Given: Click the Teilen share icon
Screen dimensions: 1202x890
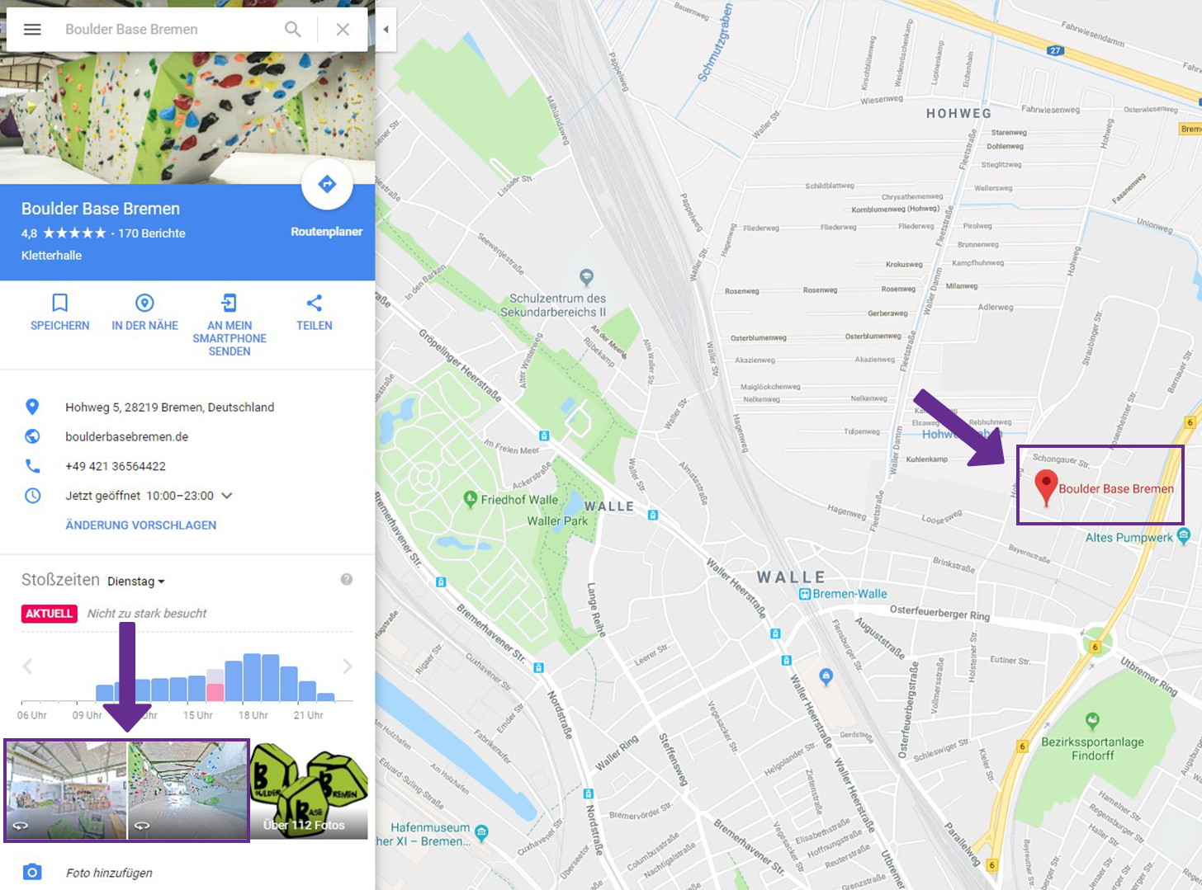Looking at the screenshot, I should [x=314, y=303].
